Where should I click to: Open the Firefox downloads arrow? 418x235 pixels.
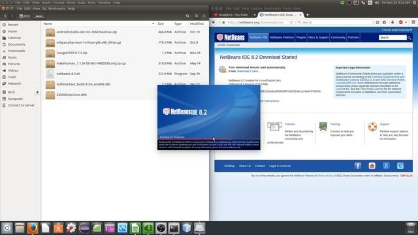[x=393, y=22]
